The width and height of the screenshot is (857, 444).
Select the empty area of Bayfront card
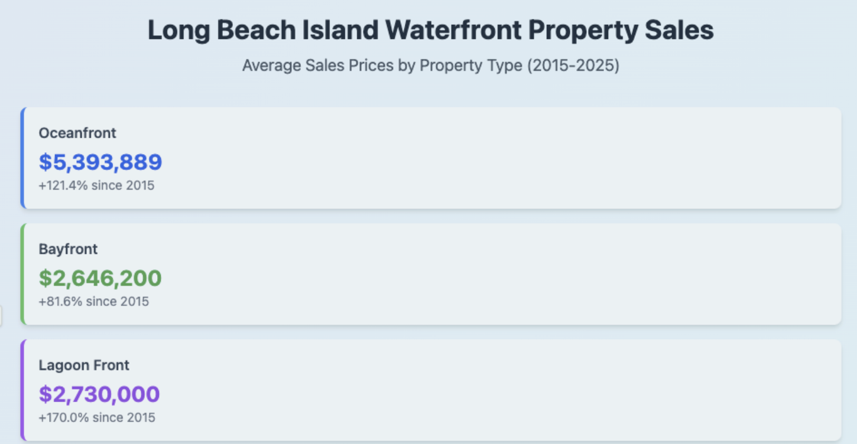pyautogui.click(x=502, y=274)
